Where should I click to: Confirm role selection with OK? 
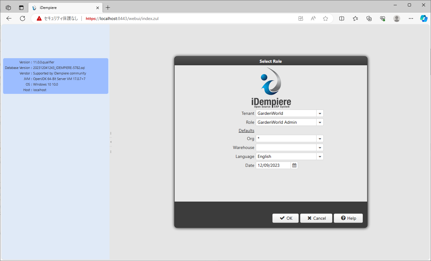[x=286, y=218]
